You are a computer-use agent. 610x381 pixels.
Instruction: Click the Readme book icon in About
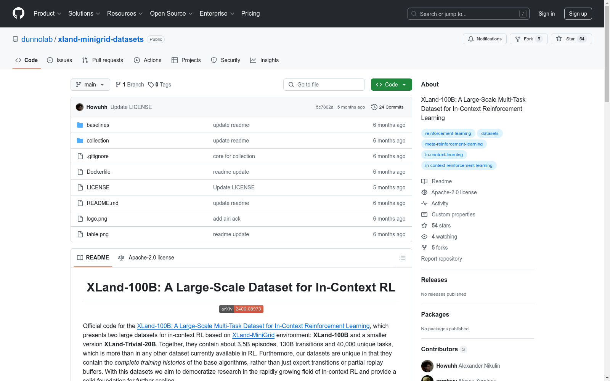pyautogui.click(x=424, y=181)
